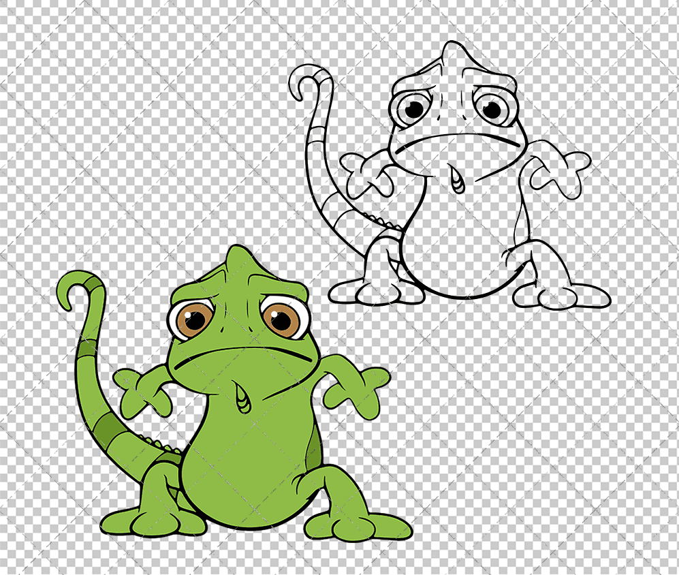Click the outline chameleon's raised right hand

click(x=556, y=167)
